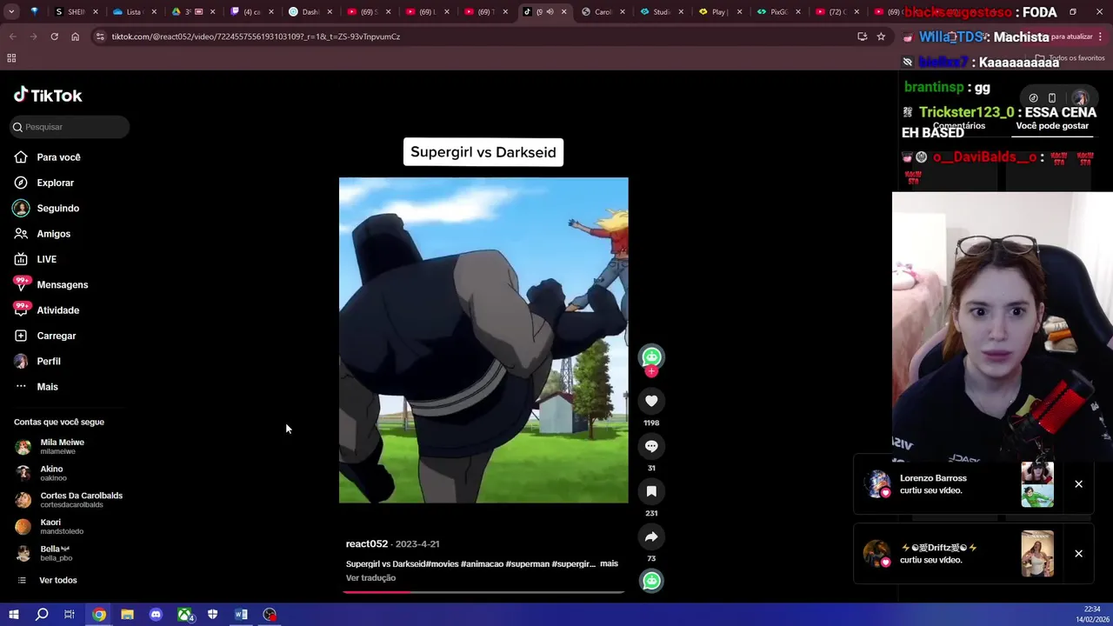Open Discord from taskbar
Viewport: 1113px width, 626px height.
click(x=156, y=615)
